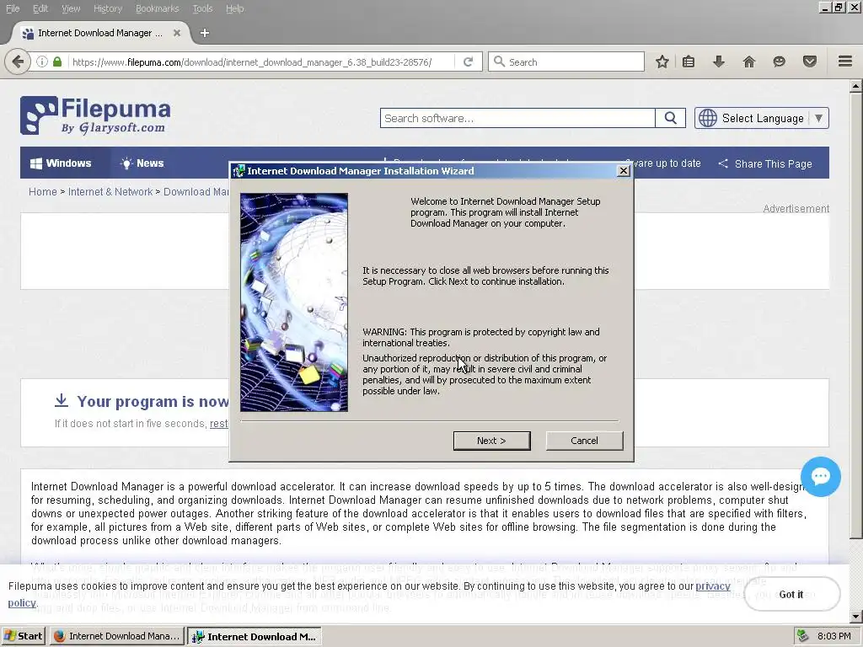Click the download arrow beside Your program
This screenshot has height=647, width=863.
pyautogui.click(x=62, y=400)
